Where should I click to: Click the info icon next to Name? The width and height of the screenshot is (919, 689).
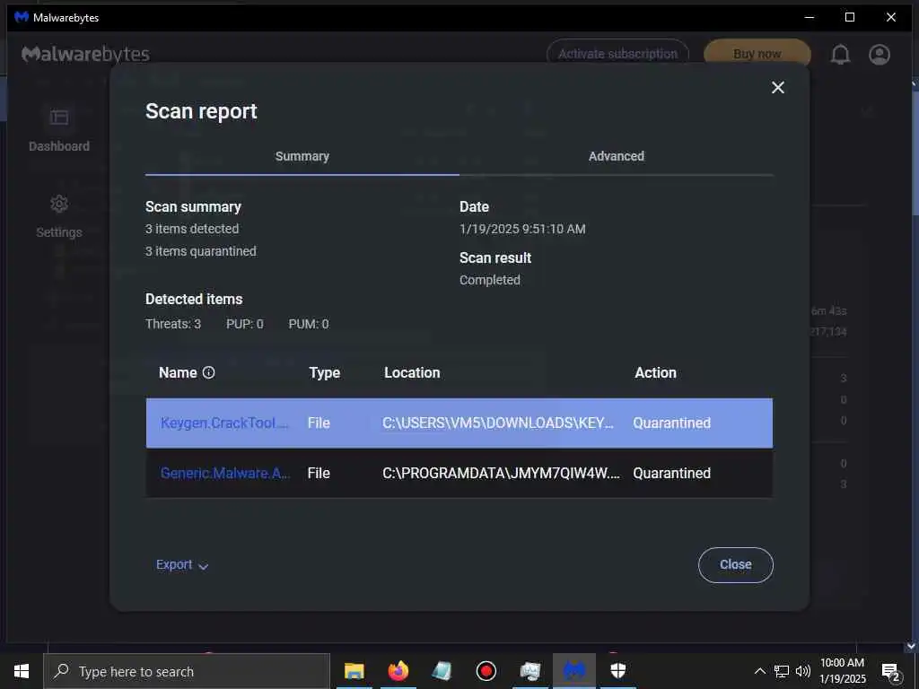208,372
